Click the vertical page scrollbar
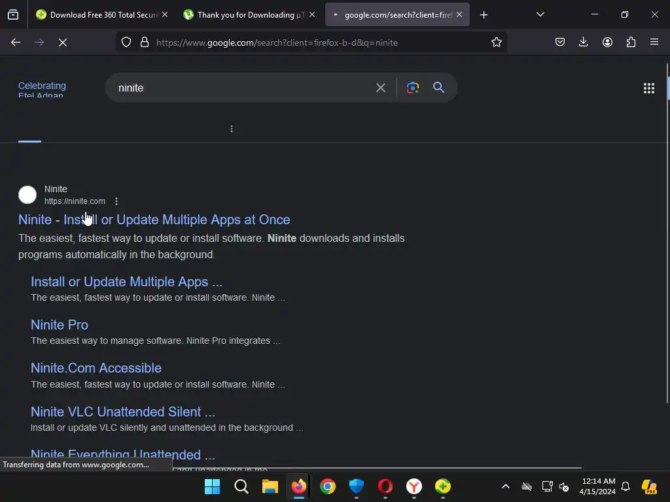 pyautogui.click(x=667, y=233)
